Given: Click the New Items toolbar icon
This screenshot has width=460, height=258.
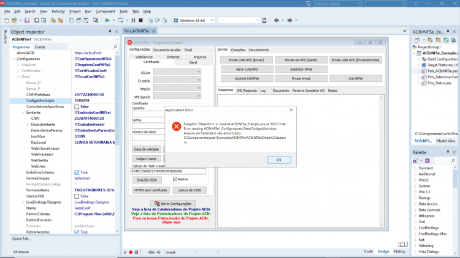Looking at the screenshot, I should (x=7, y=20).
